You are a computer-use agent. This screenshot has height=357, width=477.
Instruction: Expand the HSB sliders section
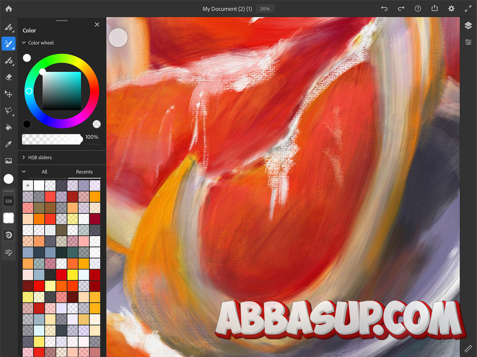(24, 157)
